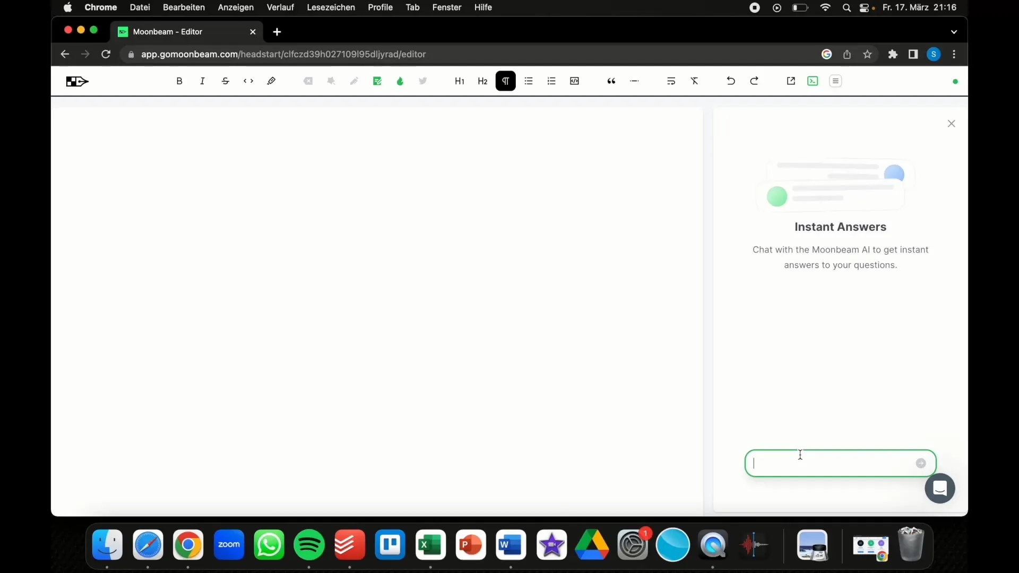Click Redo last action button
The height and width of the screenshot is (573, 1019).
tap(754, 81)
